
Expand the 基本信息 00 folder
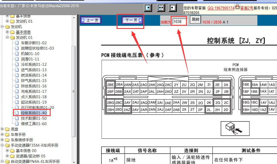pos(7,151)
